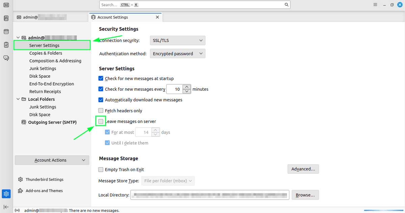Enable Leave messages on server checkbox

click(x=101, y=121)
